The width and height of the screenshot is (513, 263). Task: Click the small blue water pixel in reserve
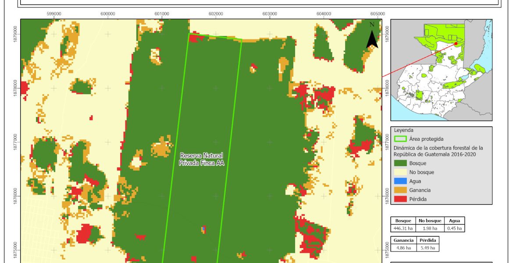click(x=204, y=228)
